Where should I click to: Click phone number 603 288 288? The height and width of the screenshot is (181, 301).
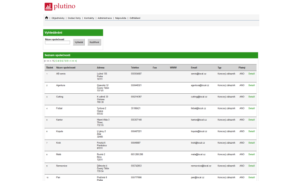[x=137, y=154]
